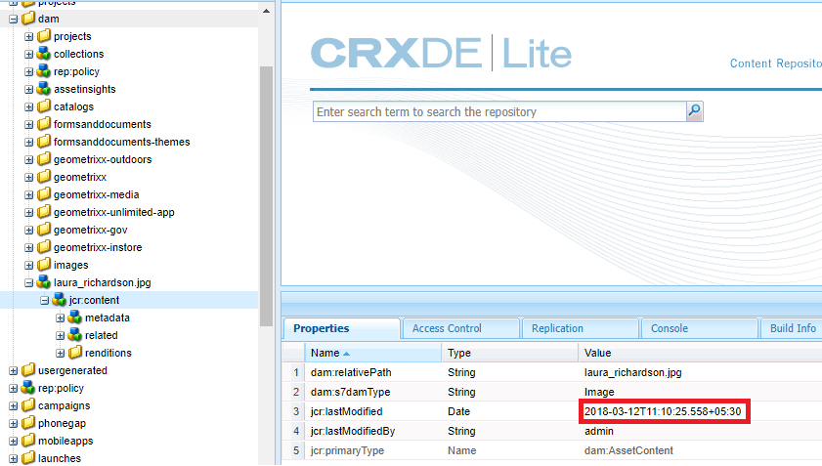Click the dam folder icon
The height and width of the screenshot is (466, 822).
coord(28,19)
